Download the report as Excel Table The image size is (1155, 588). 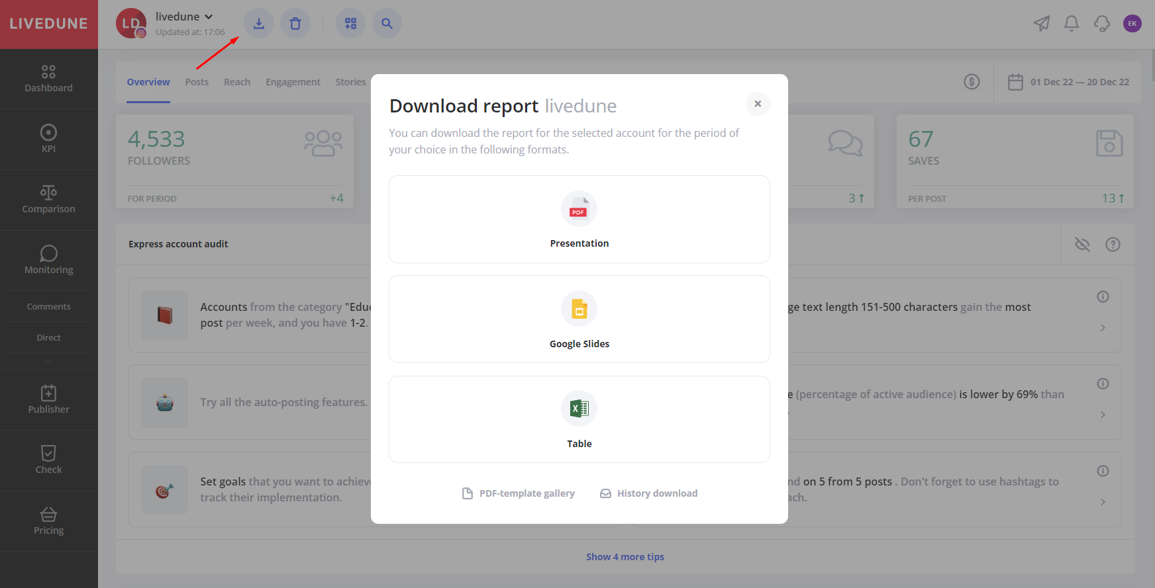[579, 419]
